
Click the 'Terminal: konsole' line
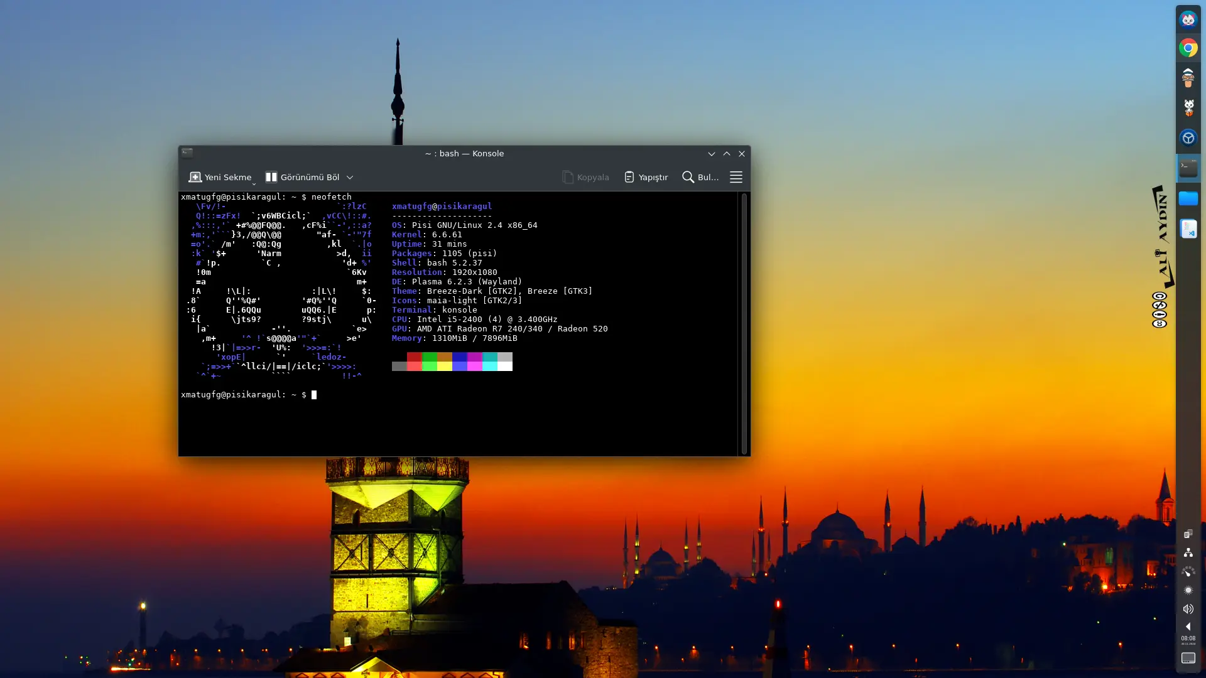point(435,309)
